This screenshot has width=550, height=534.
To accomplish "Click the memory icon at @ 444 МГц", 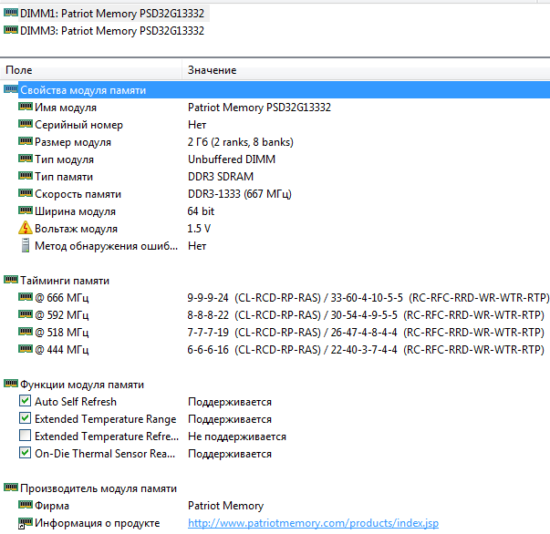I will (x=26, y=349).
